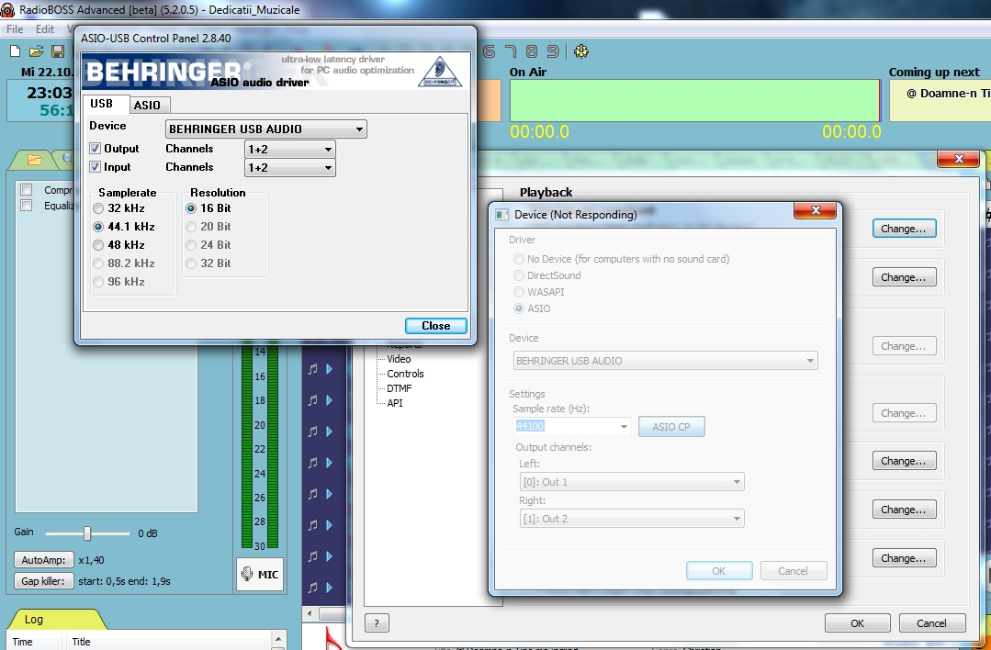Viewport: 991px width, 650px height.
Task: Open the Output Channels 1+2 dropdown
Action: click(290, 149)
